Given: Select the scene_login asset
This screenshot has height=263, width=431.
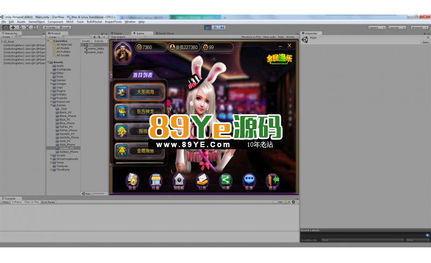Looking at the screenshot, I should [94, 52].
